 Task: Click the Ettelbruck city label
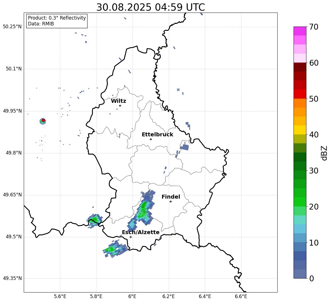[x=157, y=135]
